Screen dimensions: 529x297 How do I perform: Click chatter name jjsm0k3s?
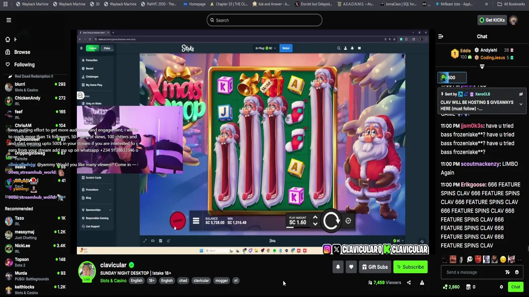[x=472, y=126]
